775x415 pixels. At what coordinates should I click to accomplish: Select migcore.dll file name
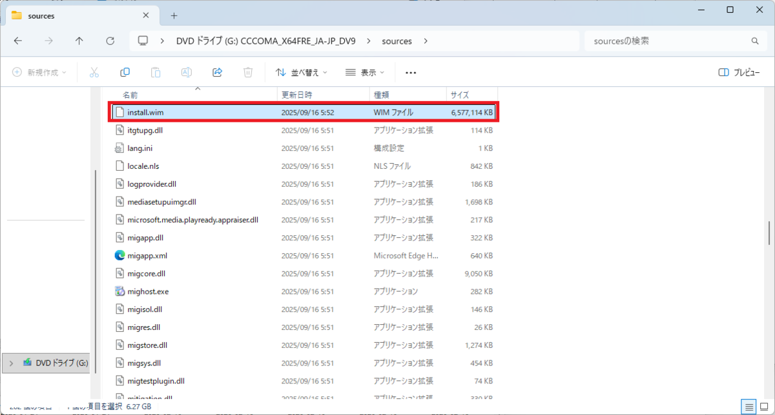pos(147,274)
